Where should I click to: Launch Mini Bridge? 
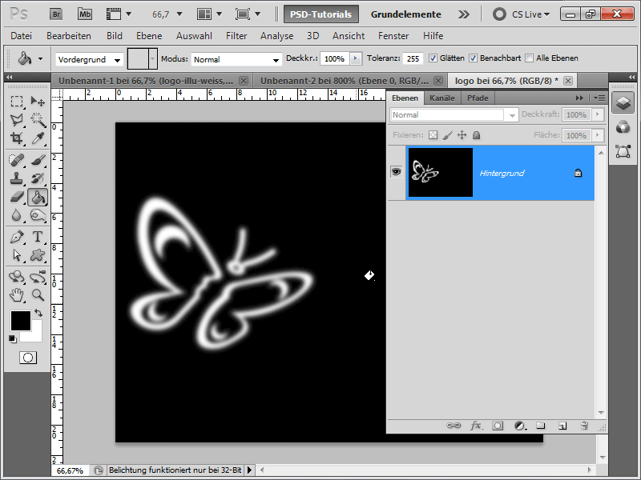click(x=85, y=14)
